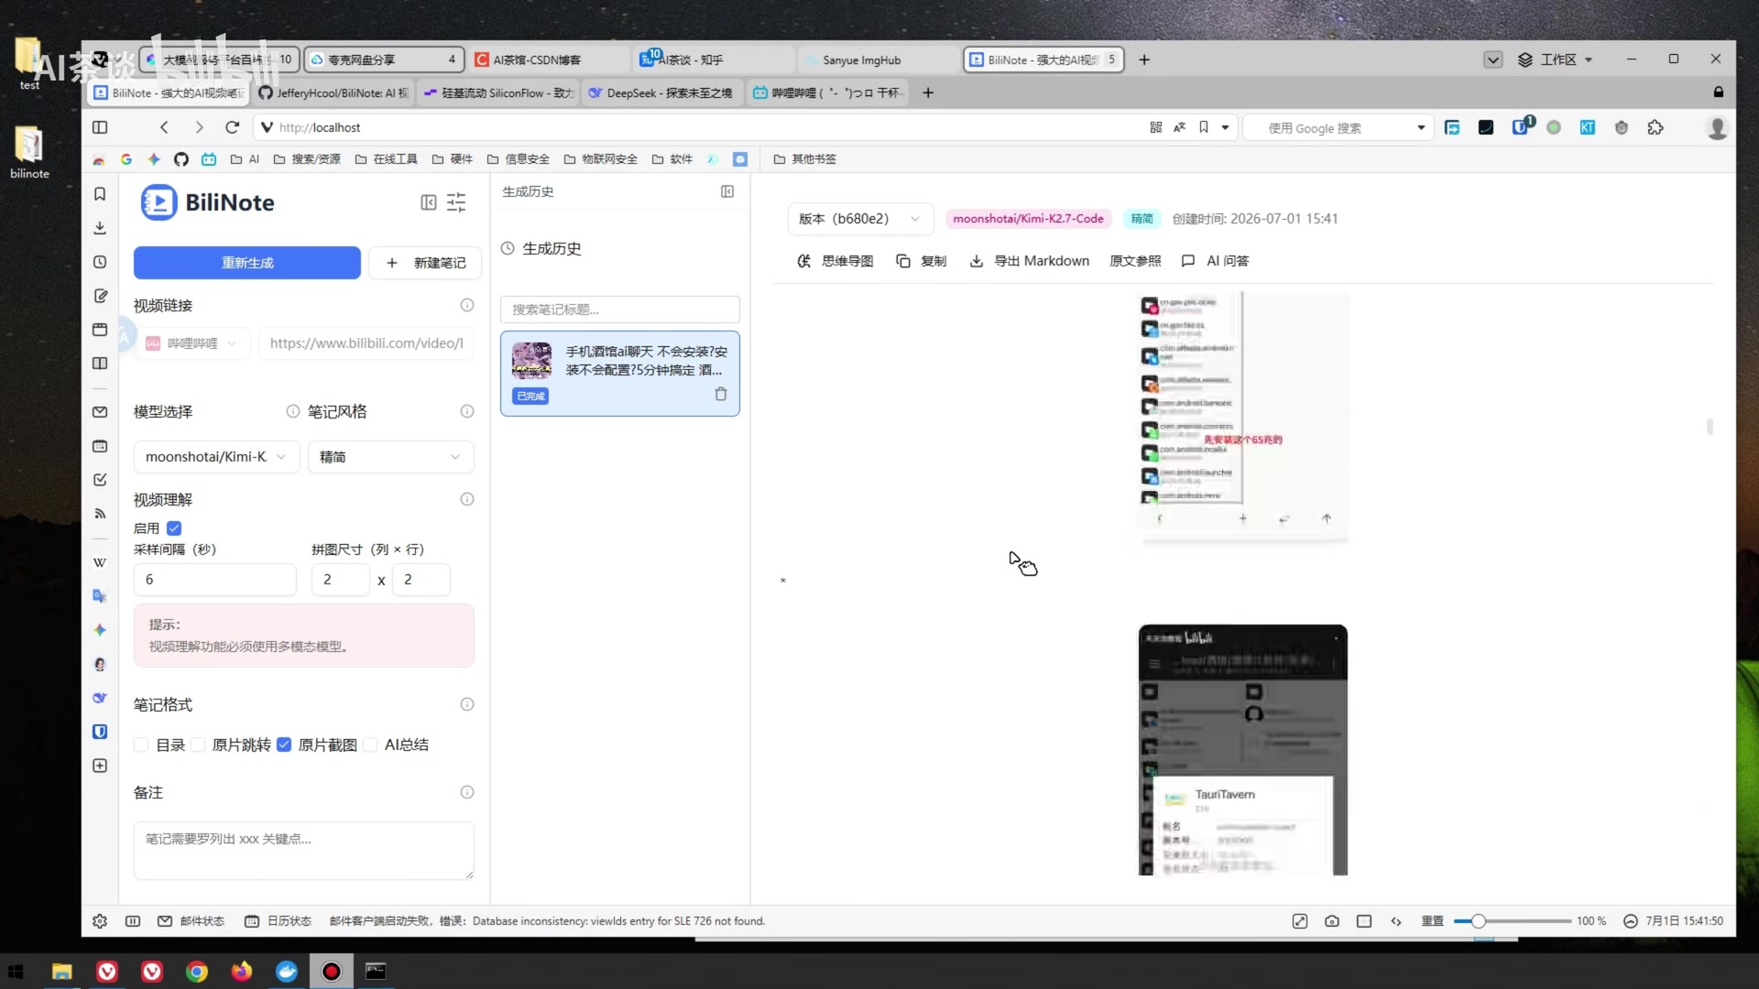This screenshot has width=1759, height=989.
Task: Open Vivaldi Downloads side panel
Action: [x=100, y=228]
